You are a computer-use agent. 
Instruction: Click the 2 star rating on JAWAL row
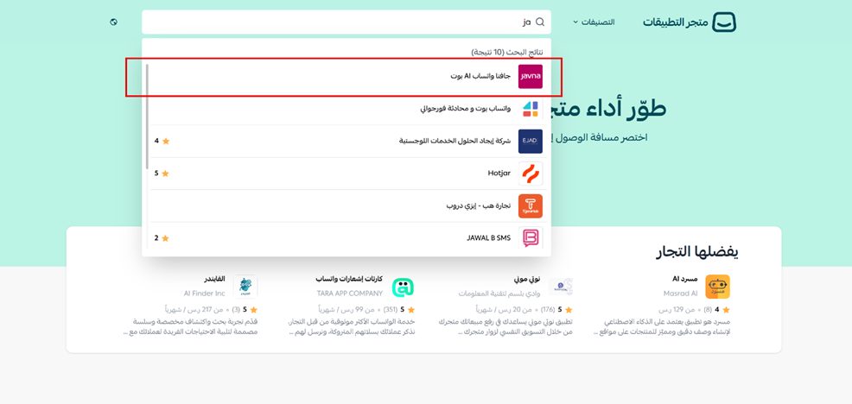[x=162, y=238]
